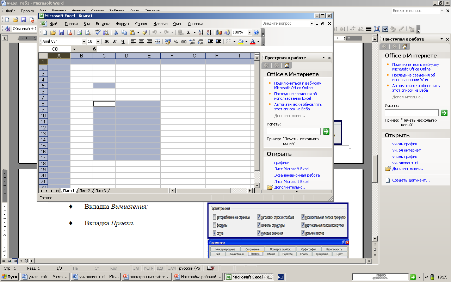
Task: Click the Print Preview icon in Excel
Action: point(87,32)
